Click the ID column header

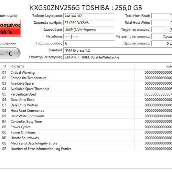click(x=4, y=66)
